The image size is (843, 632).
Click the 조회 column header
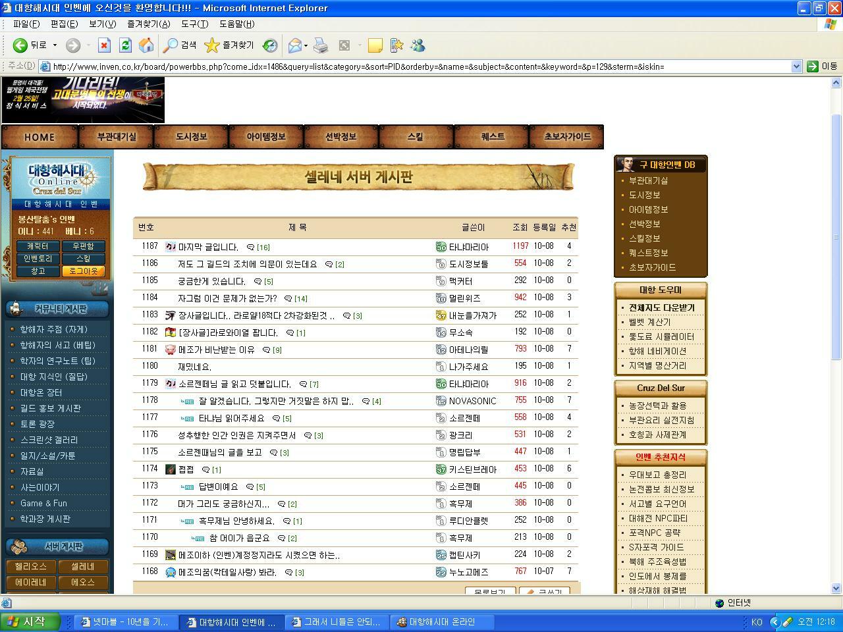[x=520, y=227]
